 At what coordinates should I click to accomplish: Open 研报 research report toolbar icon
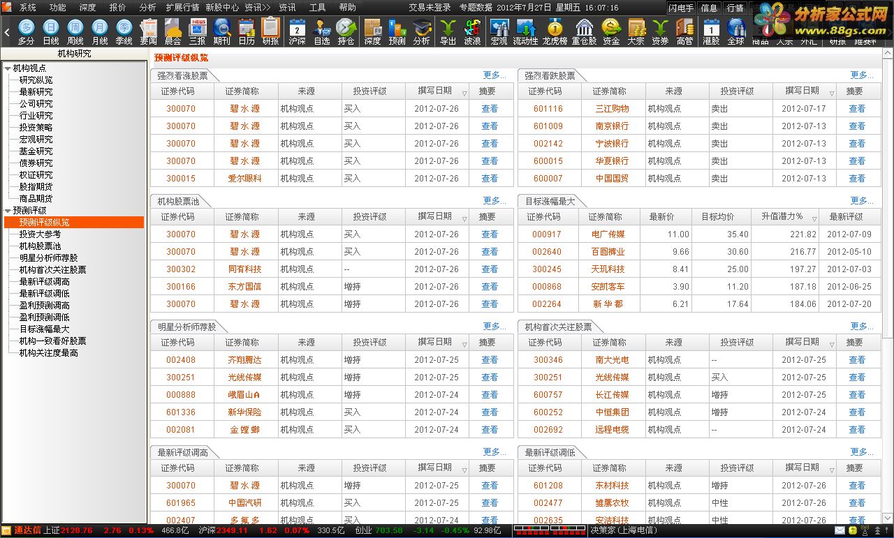pos(270,31)
